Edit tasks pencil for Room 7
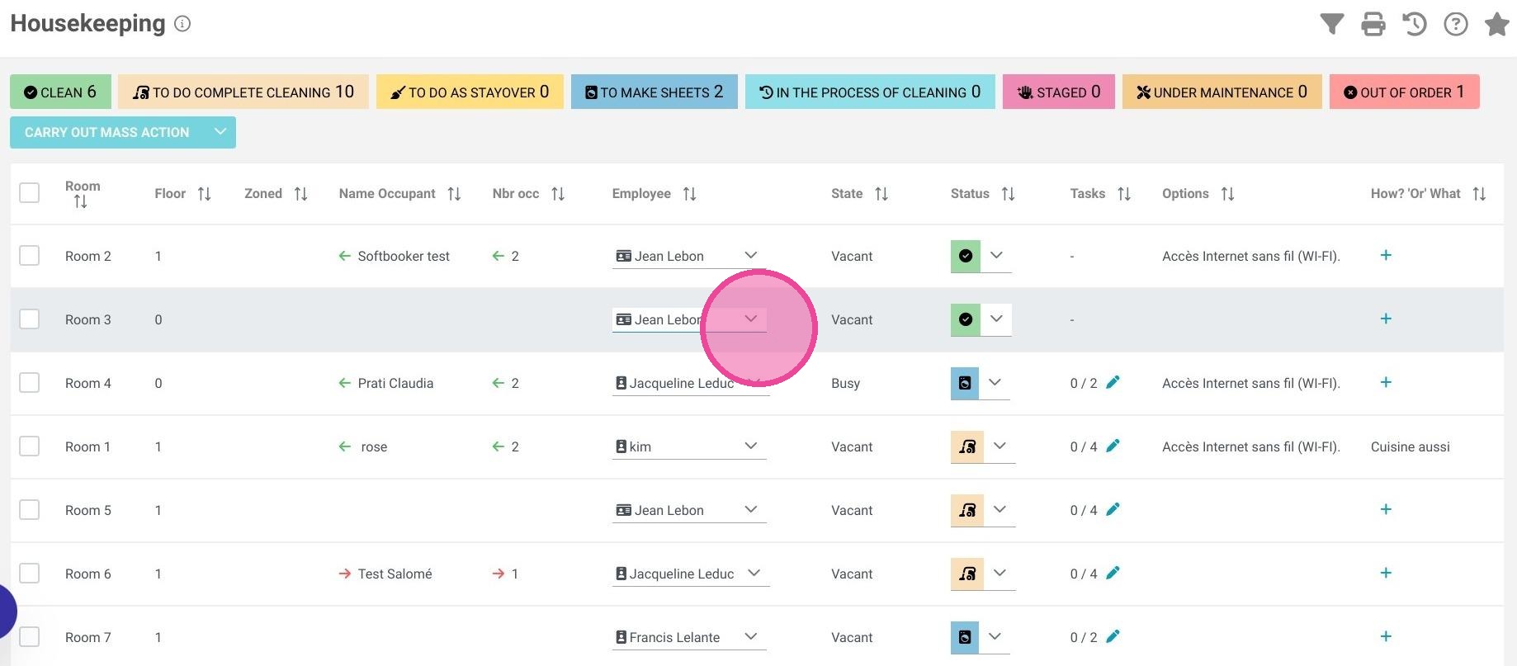The width and height of the screenshot is (1517, 666). [1113, 636]
